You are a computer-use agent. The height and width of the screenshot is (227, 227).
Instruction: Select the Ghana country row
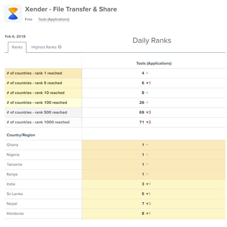point(12,145)
